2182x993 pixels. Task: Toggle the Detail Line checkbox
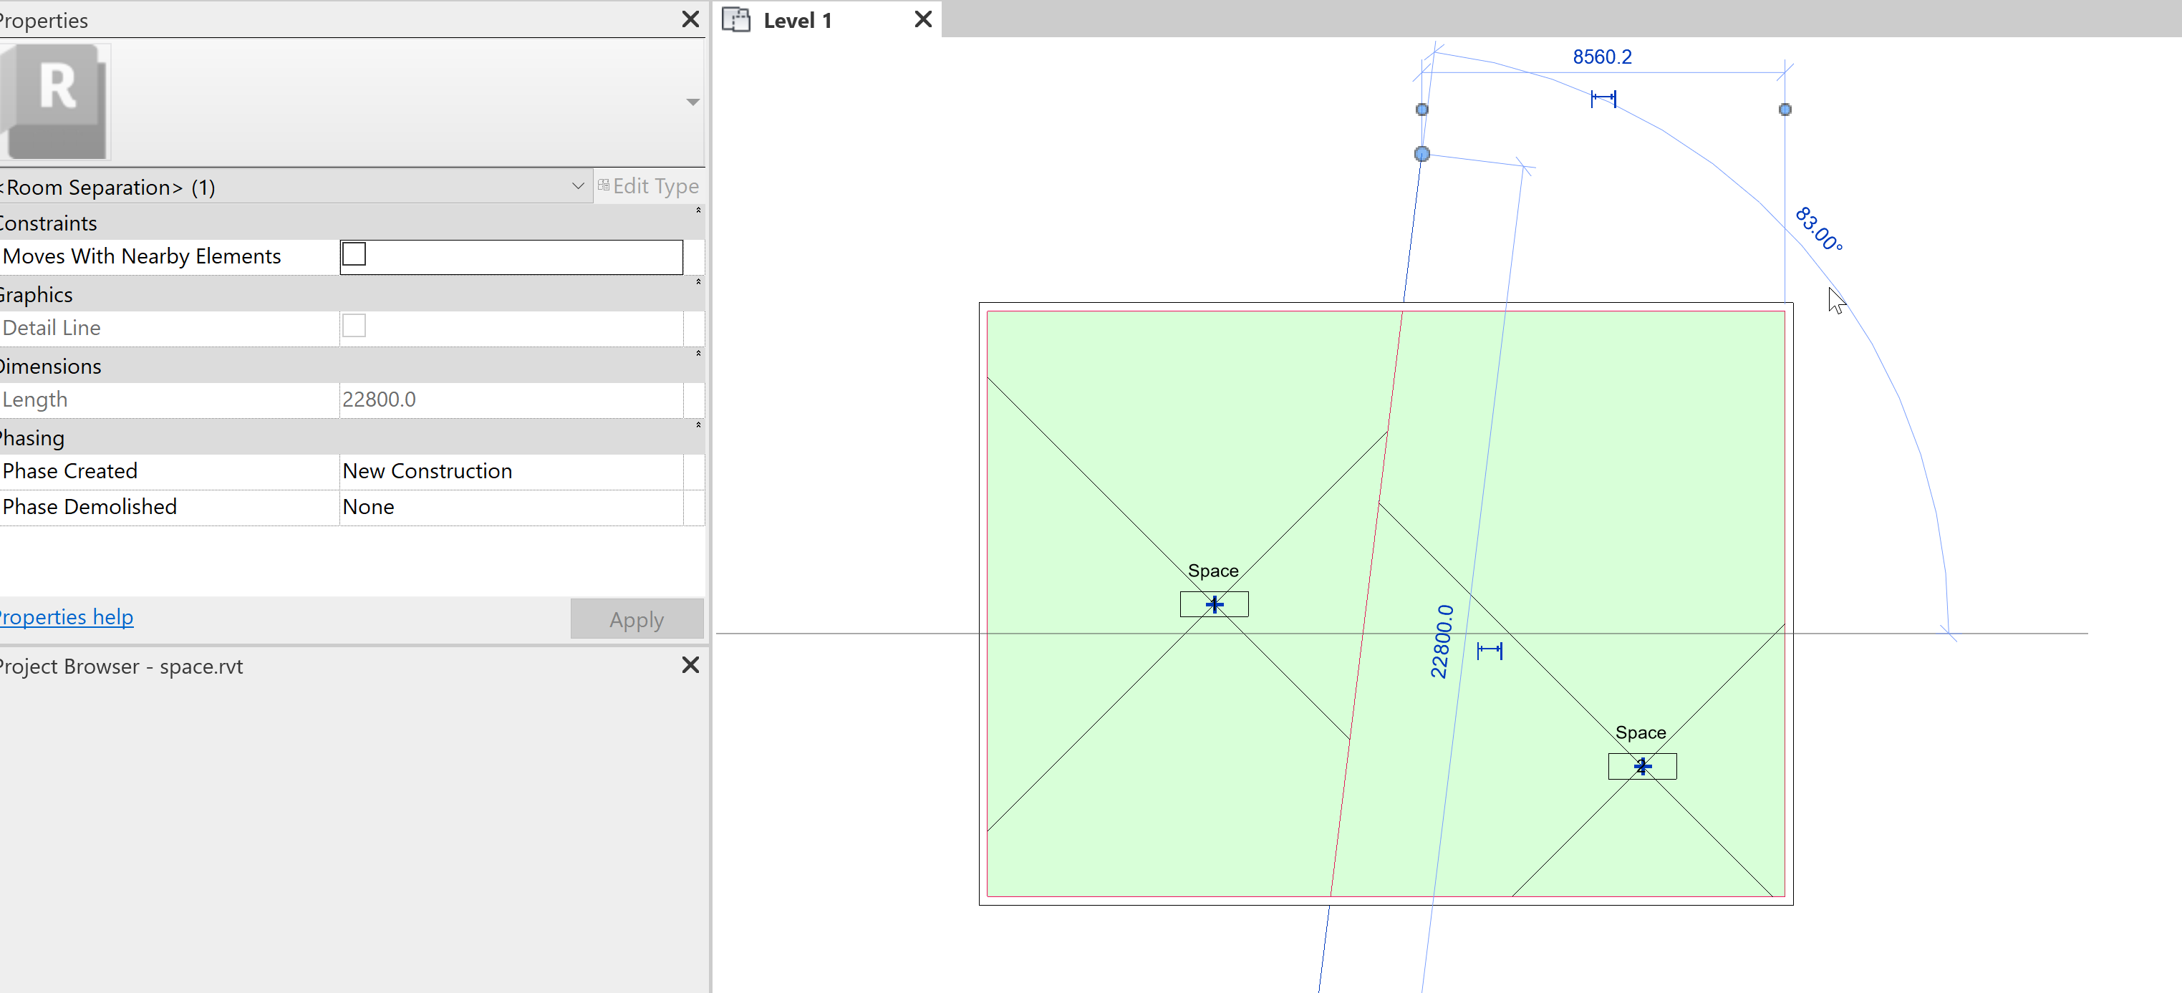[x=354, y=325]
